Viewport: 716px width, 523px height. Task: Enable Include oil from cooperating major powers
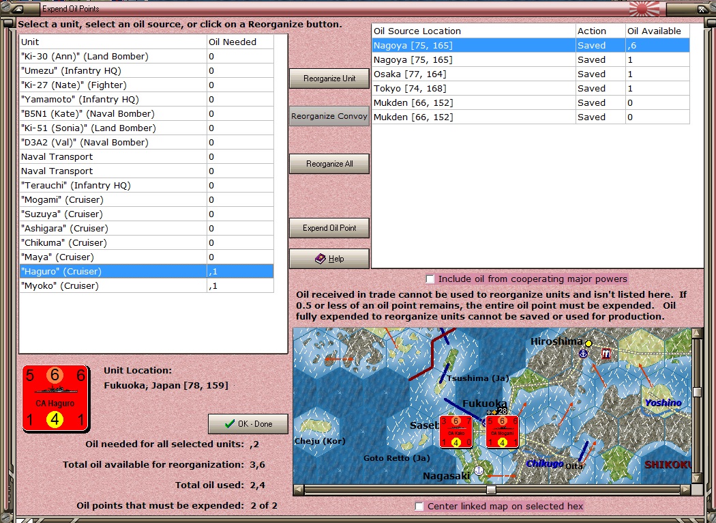click(x=430, y=279)
